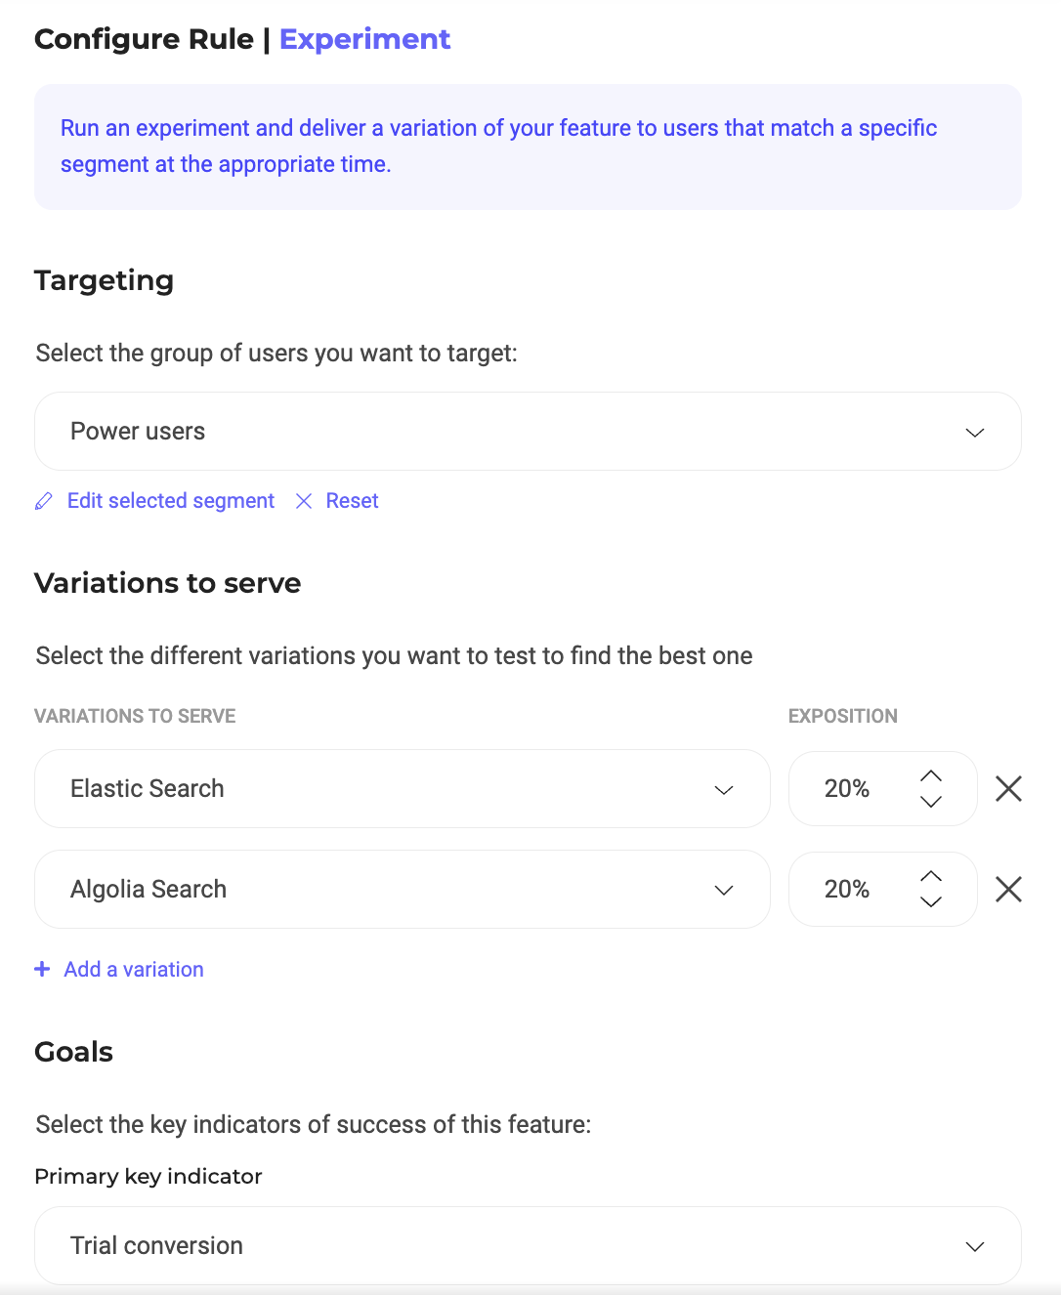This screenshot has height=1295, width=1061.
Task: Click the plus icon to add variation
Action: click(42, 969)
